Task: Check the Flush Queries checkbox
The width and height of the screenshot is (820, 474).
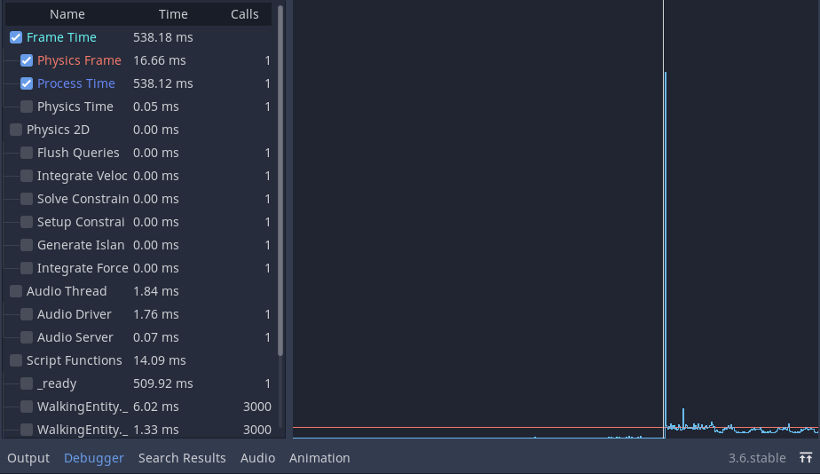Action: click(26, 153)
